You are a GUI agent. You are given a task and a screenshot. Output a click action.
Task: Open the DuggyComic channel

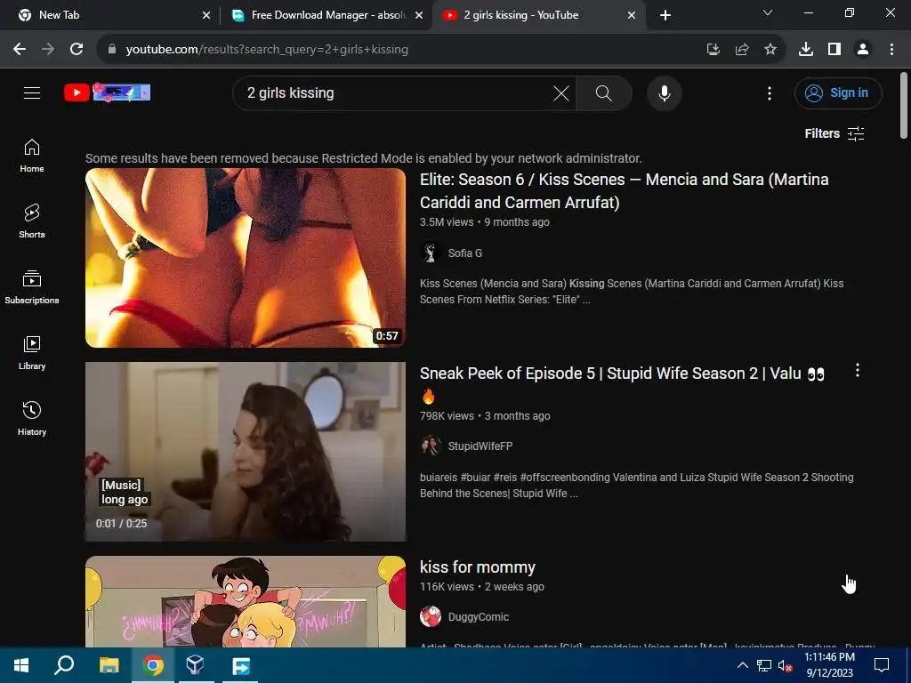[x=478, y=617]
